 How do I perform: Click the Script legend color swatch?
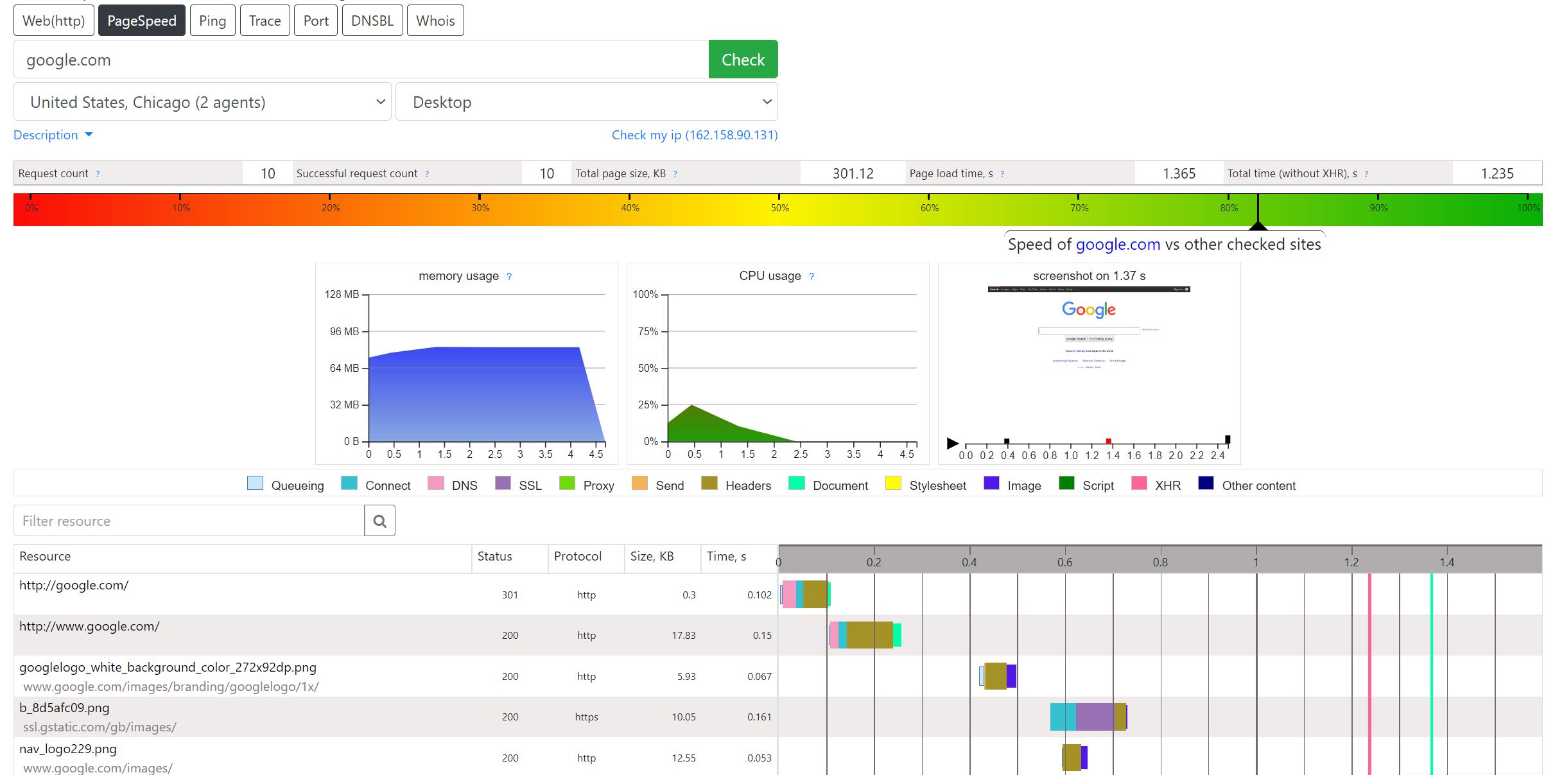point(1066,483)
